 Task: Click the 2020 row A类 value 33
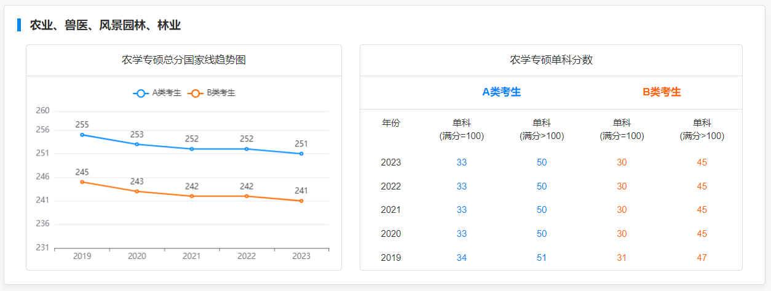coord(462,234)
